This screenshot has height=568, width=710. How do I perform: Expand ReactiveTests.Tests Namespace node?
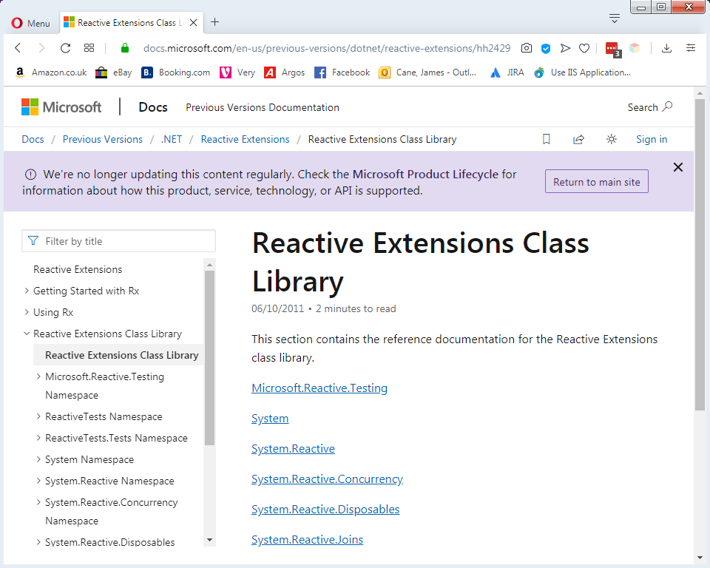click(x=38, y=438)
